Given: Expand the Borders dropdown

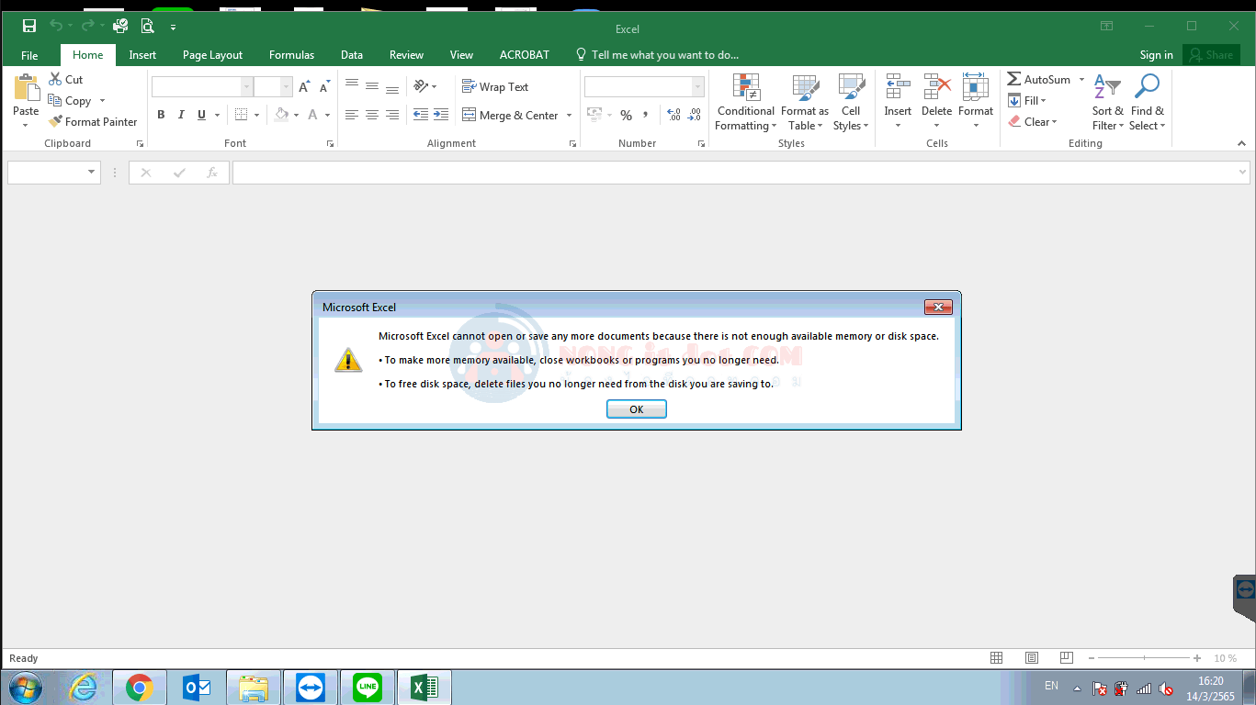Looking at the screenshot, I should point(255,115).
